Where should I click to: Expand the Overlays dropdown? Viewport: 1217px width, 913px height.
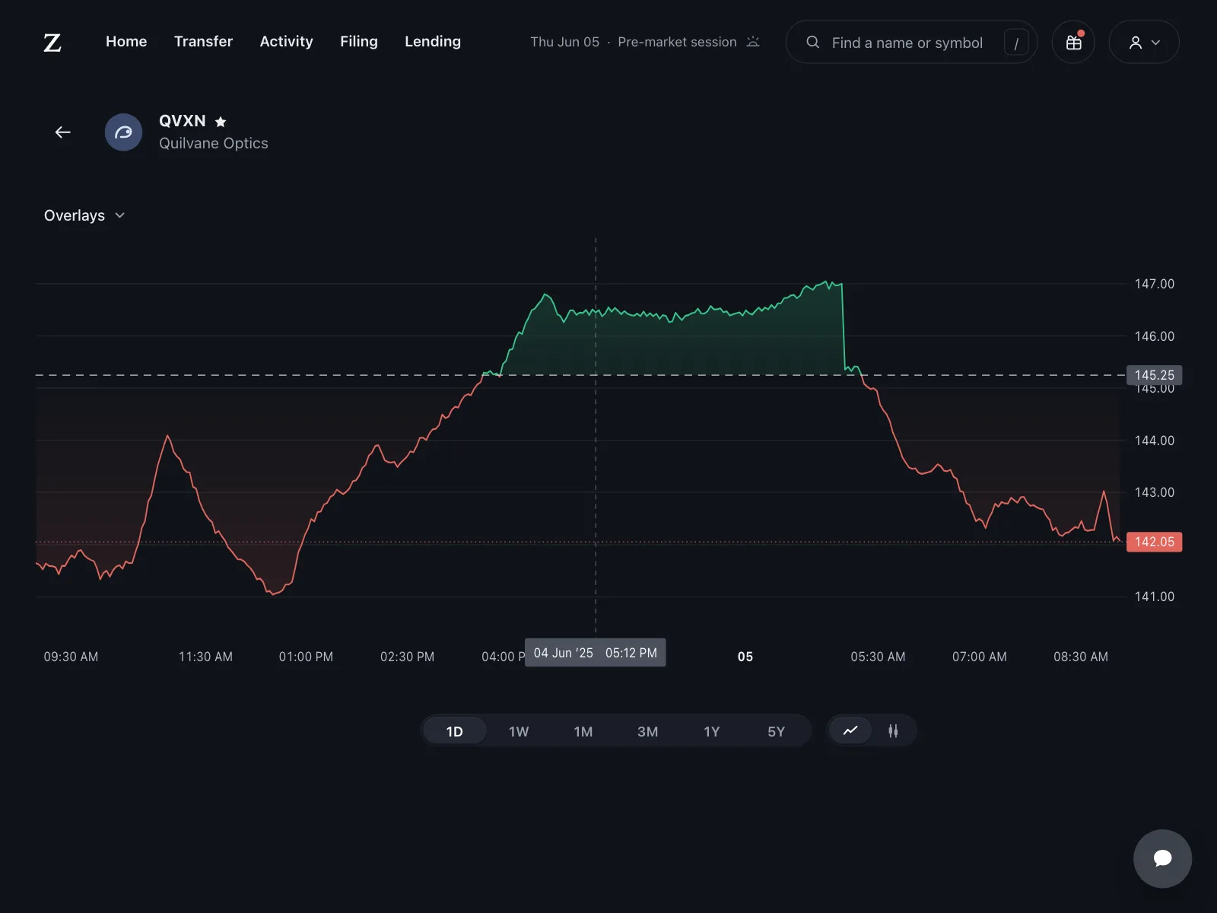tap(84, 215)
